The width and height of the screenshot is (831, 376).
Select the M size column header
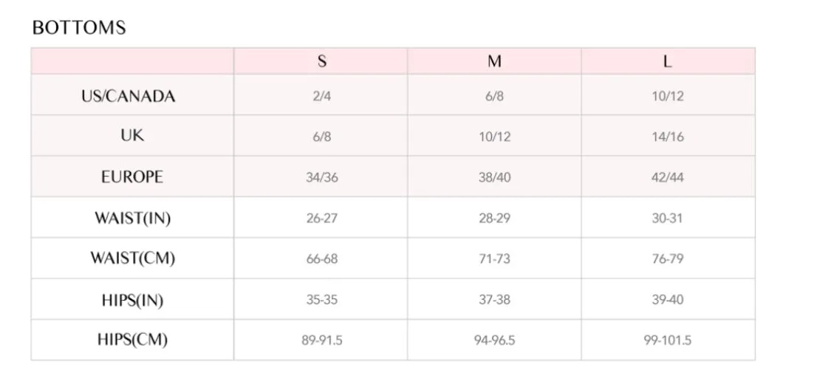[494, 61]
